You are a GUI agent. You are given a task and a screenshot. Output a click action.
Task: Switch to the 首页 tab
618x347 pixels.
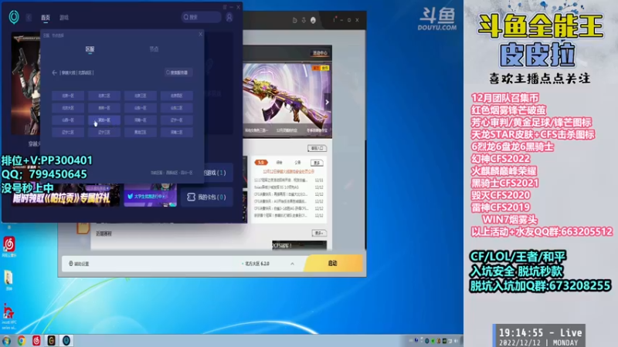pos(46,18)
